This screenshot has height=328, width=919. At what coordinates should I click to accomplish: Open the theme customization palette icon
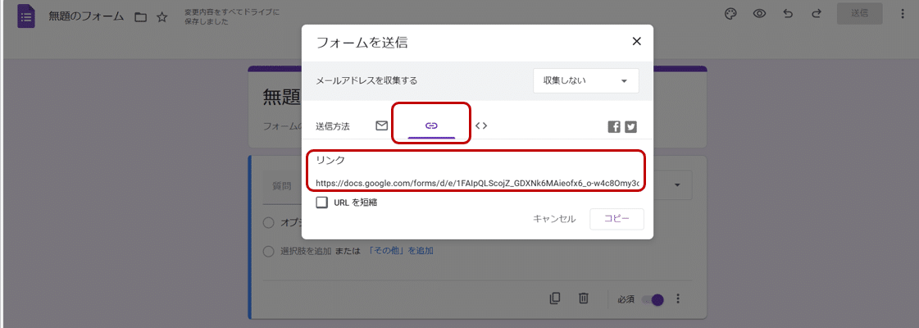coord(731,14)
